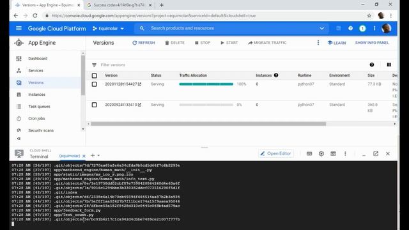Click the 100% traffic allocation bar

tap(206, 84)
